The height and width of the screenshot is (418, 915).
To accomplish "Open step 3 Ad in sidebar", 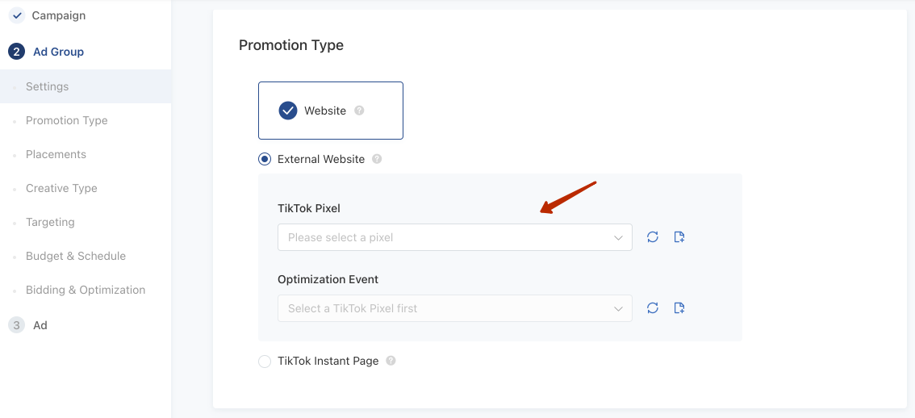I will coord(40,325).
